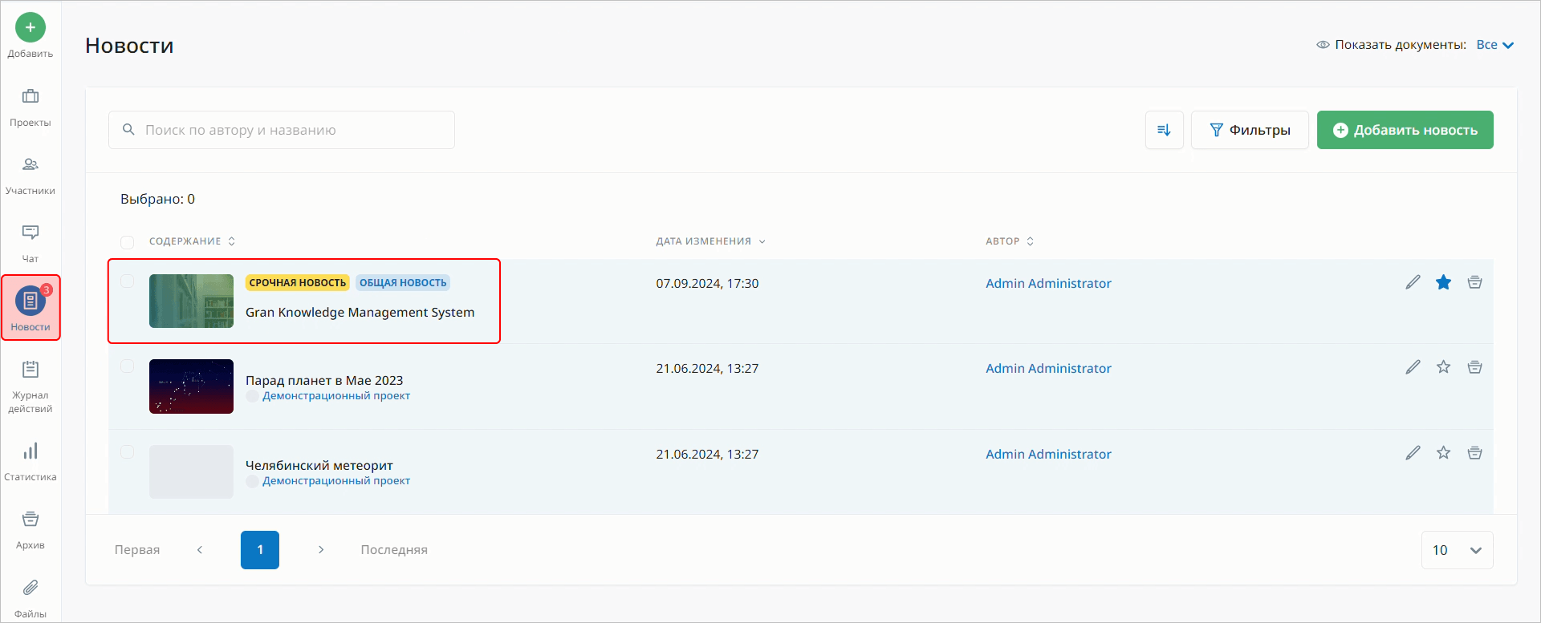Open Чат in the sidebar
The width and height of the screenshot is (1541, 623).
tap(30, 244)
